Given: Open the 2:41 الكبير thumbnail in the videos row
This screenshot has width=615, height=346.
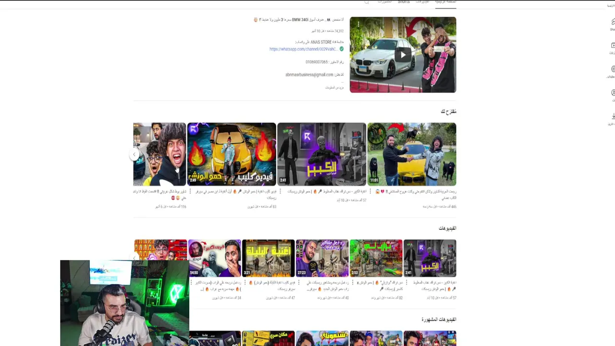Looking at the screenshot, I should click(430, 258).
